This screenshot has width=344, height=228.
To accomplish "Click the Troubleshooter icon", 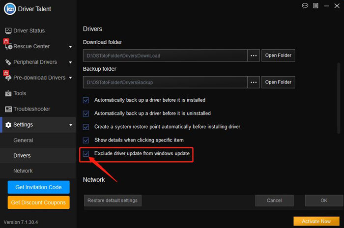I will click(x=8, y=109).
